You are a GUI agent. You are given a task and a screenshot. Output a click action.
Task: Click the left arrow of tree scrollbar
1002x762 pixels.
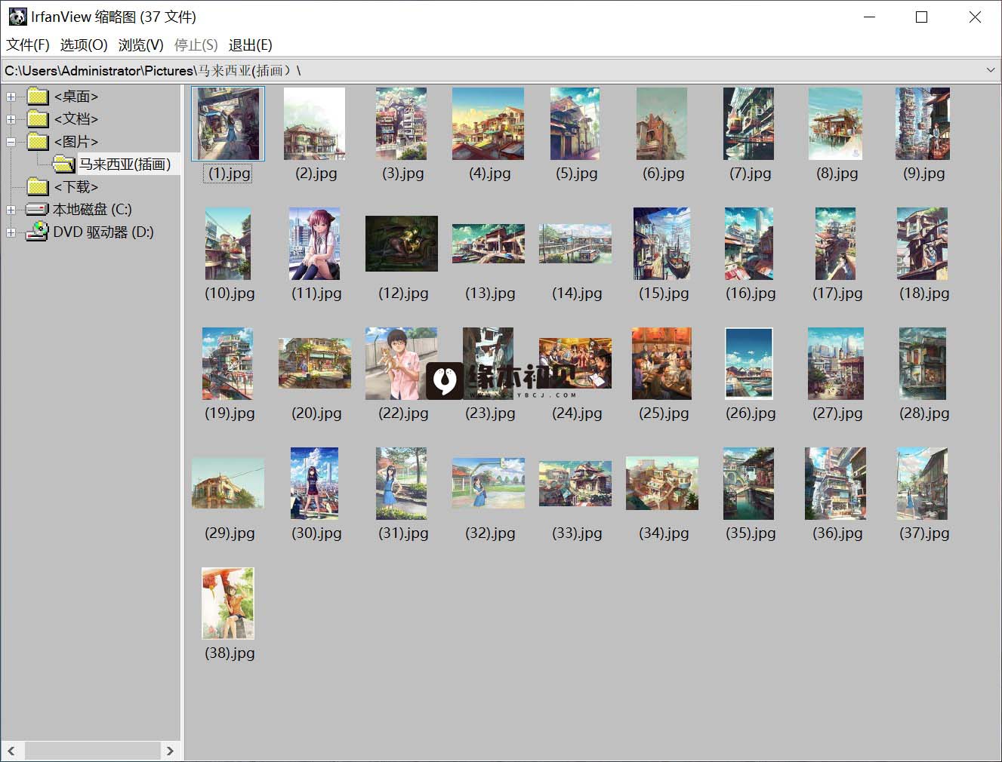tap(11, 751)
